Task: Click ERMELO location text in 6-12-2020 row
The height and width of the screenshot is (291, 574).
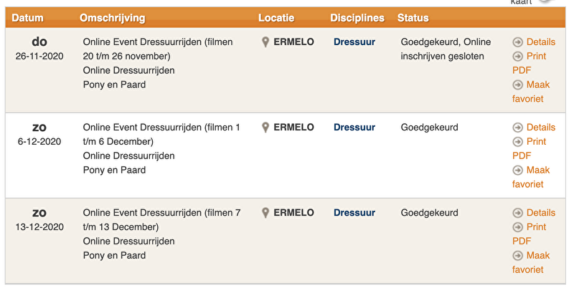Action: pyautogui.click(x=293, y=128)
